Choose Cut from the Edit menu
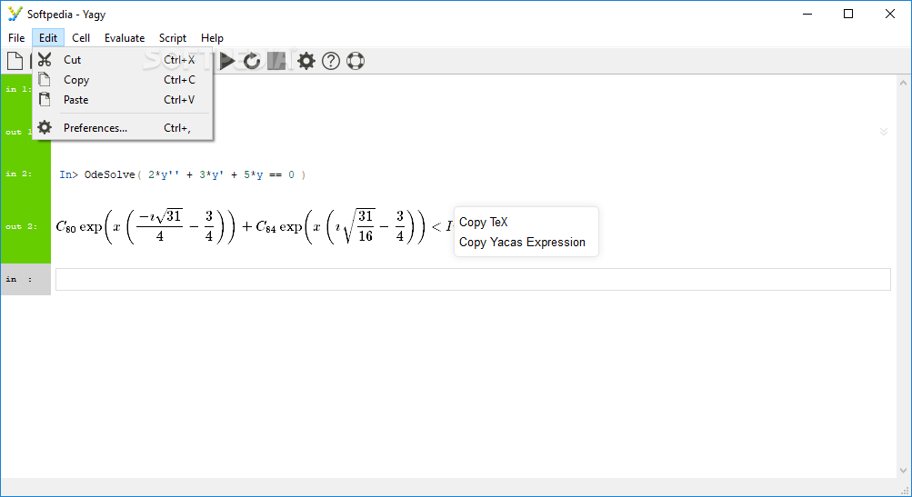 (x=123, y=59)
